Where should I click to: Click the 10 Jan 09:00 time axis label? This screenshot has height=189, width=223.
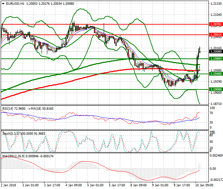tap(203, 185)
